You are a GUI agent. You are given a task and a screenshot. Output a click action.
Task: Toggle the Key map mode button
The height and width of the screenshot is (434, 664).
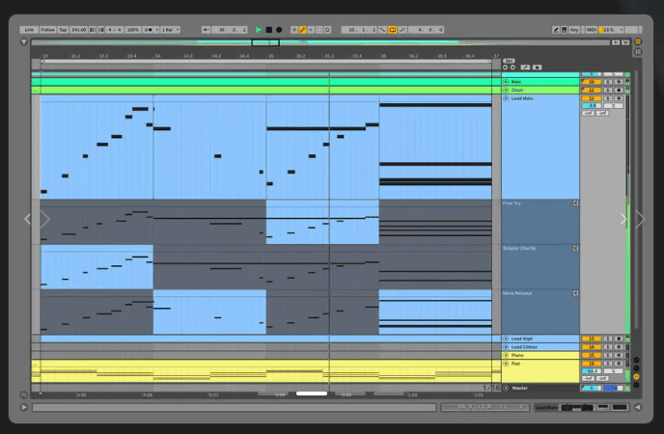point(574,30)
